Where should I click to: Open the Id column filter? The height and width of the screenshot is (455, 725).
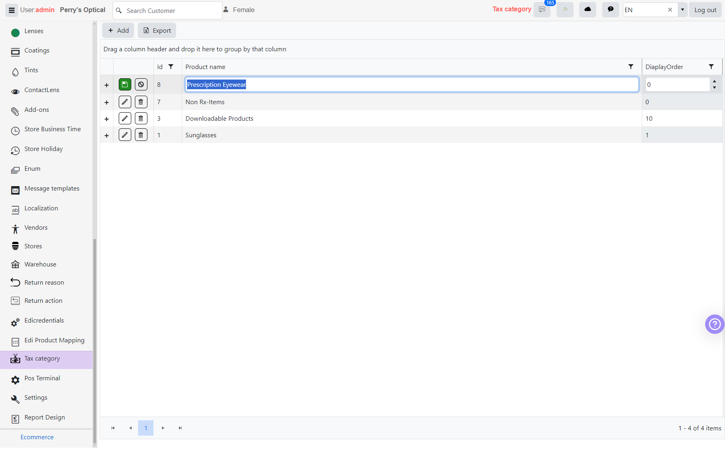coord(171,67)
